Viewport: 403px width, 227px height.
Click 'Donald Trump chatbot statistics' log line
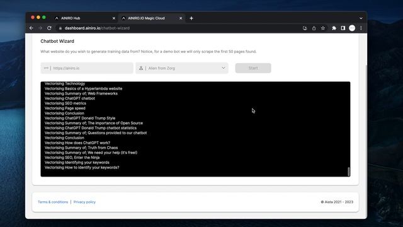point(91,128)
